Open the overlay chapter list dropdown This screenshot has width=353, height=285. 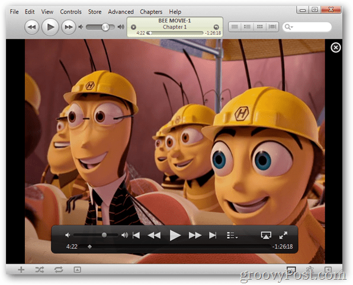(232, 235)
